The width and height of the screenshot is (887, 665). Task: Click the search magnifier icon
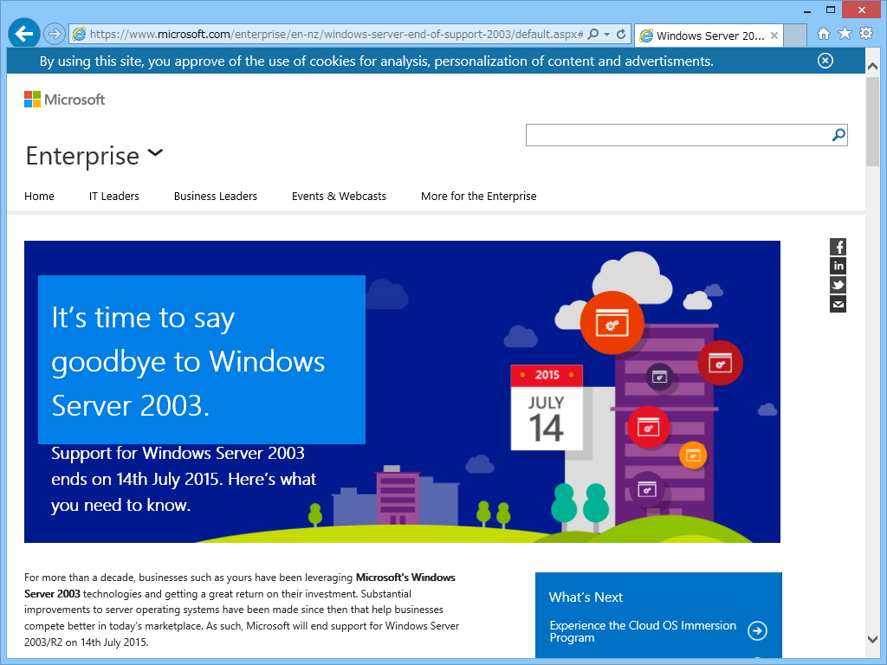pos(837,135)
